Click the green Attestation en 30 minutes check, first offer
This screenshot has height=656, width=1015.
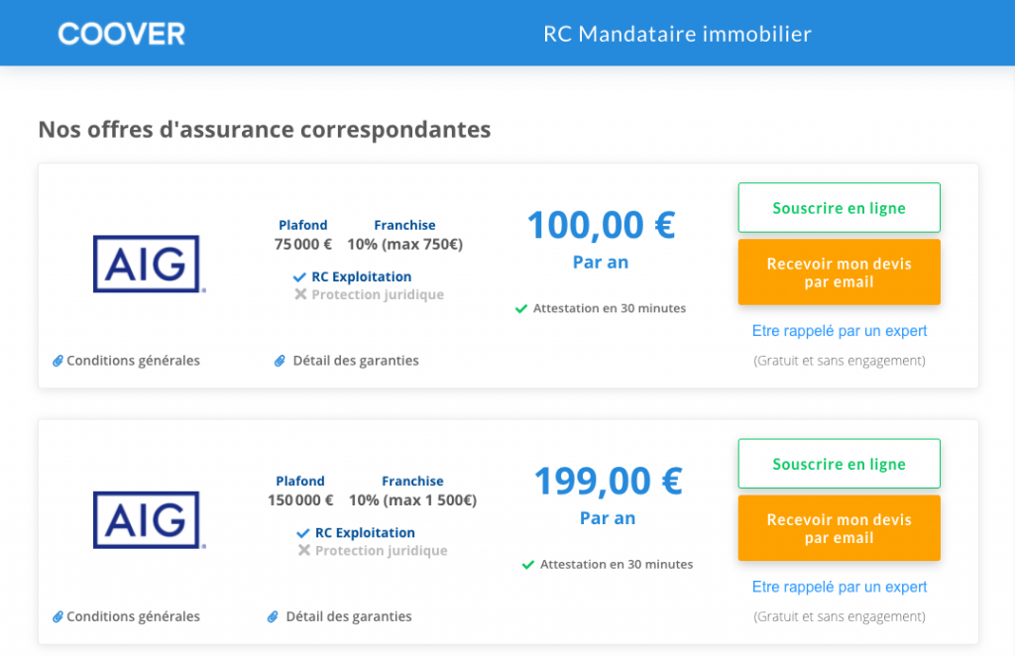point(521,308)
